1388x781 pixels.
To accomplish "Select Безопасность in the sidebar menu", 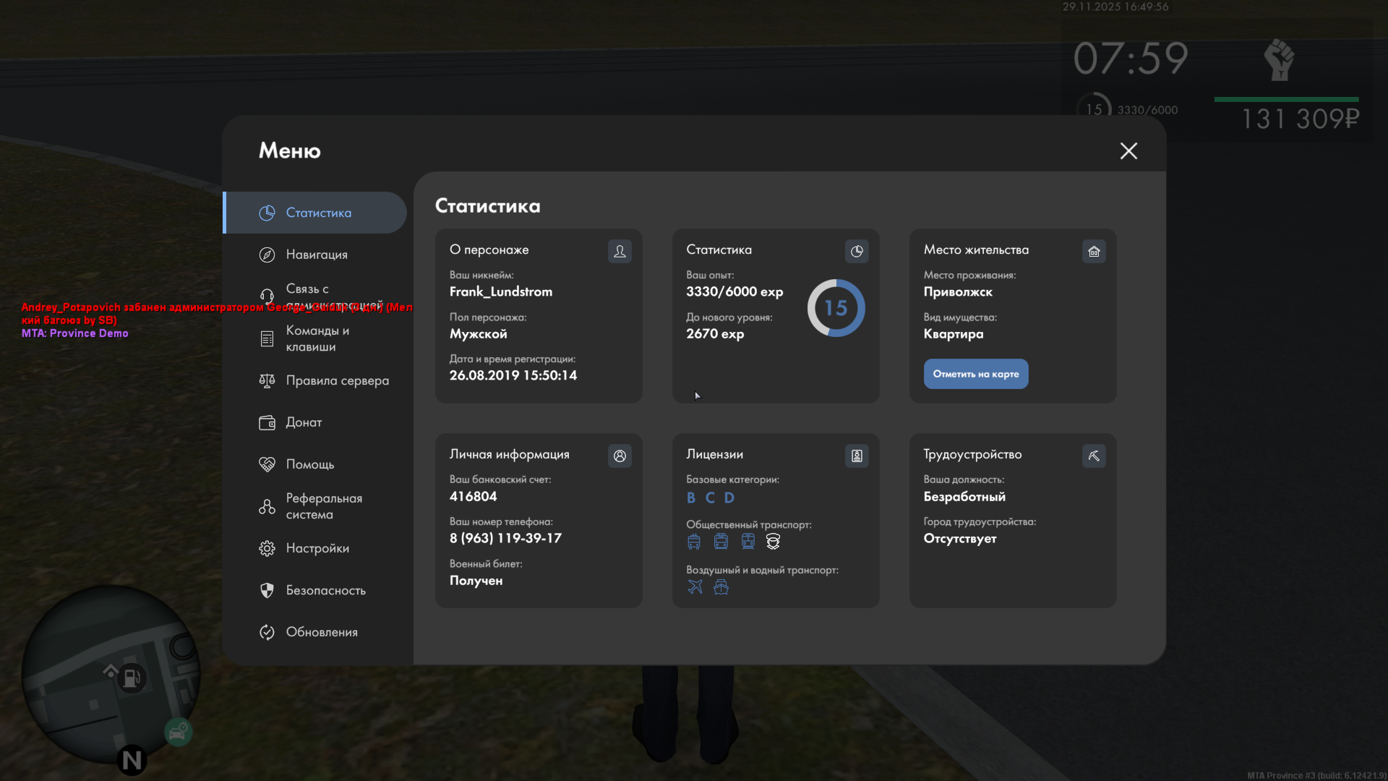I will coord(325,590).
